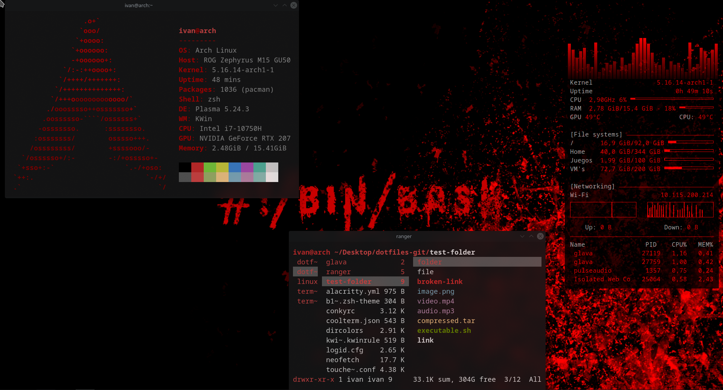
Task: Close the ranger window
Action: pos(540,236)
